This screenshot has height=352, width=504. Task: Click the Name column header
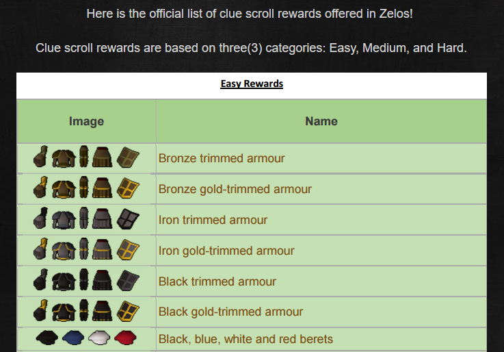tap(321, 121)
